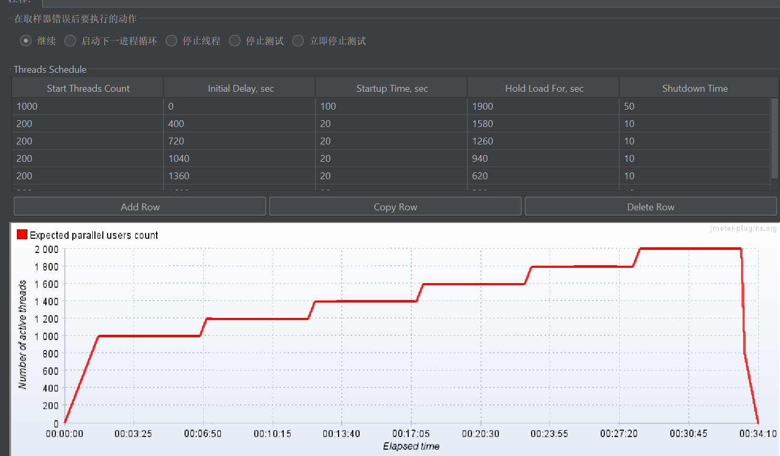Select the initial delay cell with value 720
This screenshot has width=780, height=456.
tap(240, 141)
